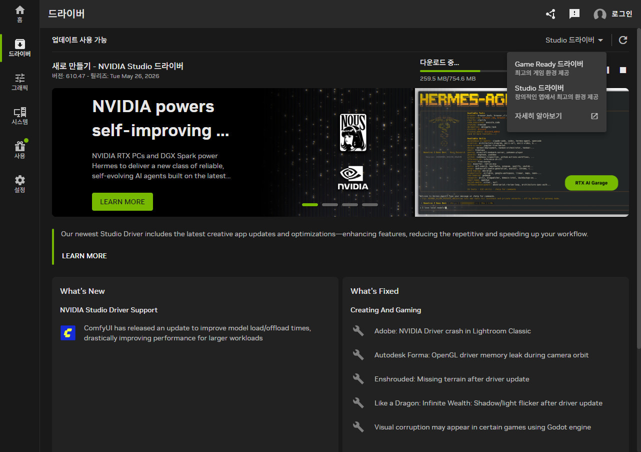Viewport: 641px width, 452px height.
Task: Click the user avatar icon beside 로그인
Action: pyautogui.click(x=600, y=15)
